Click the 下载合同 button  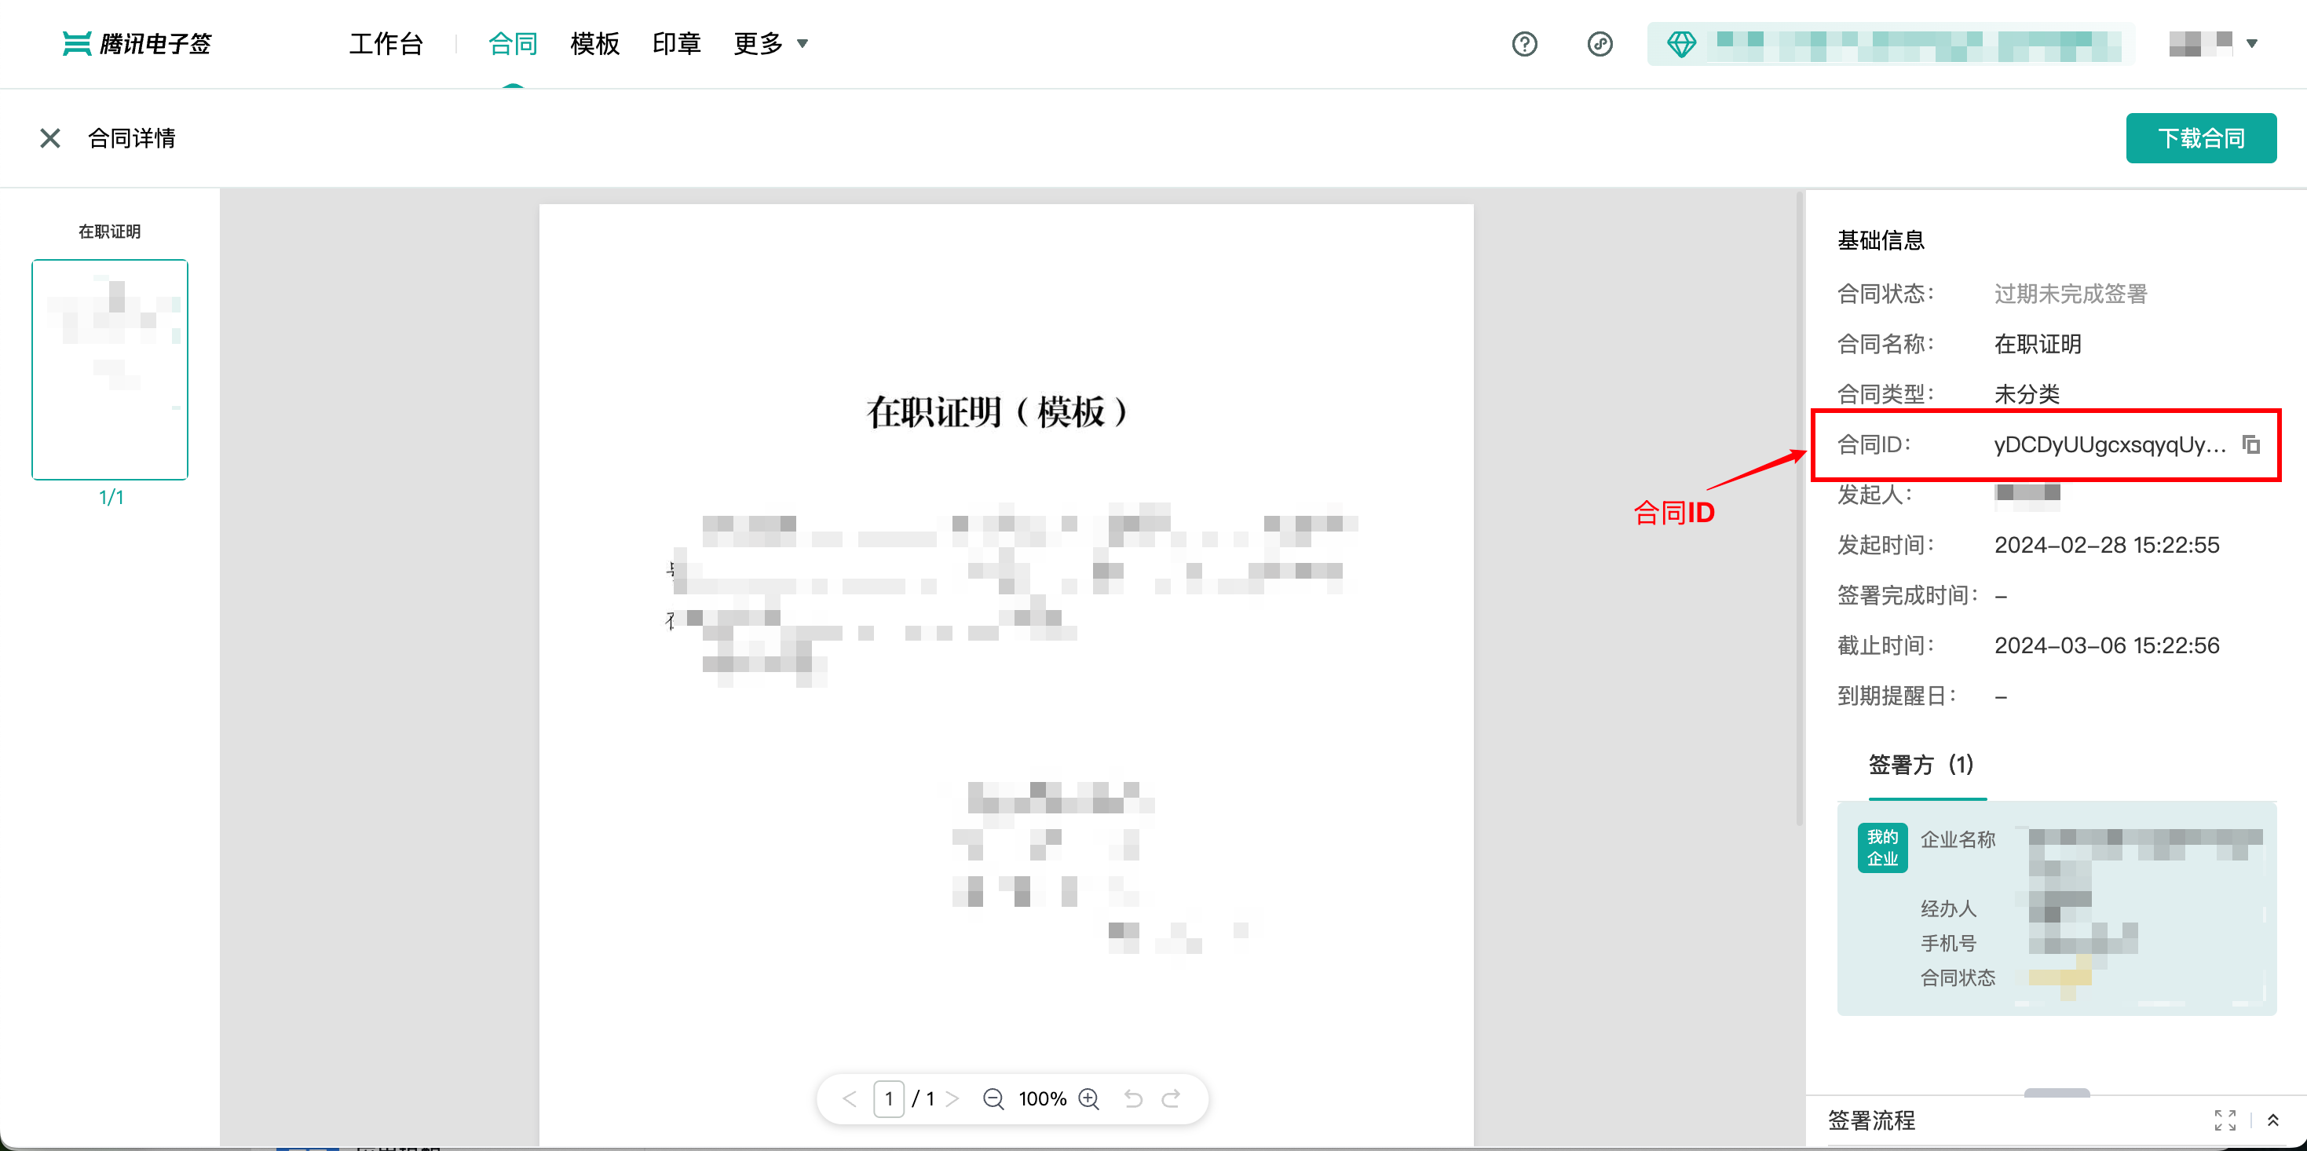pos(2200,138)
